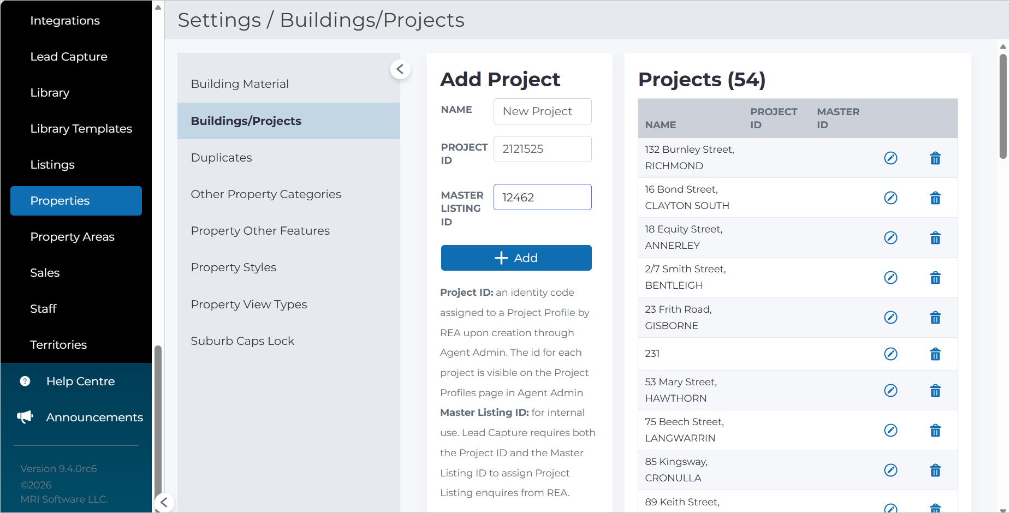The image size is (1010, 513).
Task: Open Library Templates from the sidebar
Action: [81, 128]
